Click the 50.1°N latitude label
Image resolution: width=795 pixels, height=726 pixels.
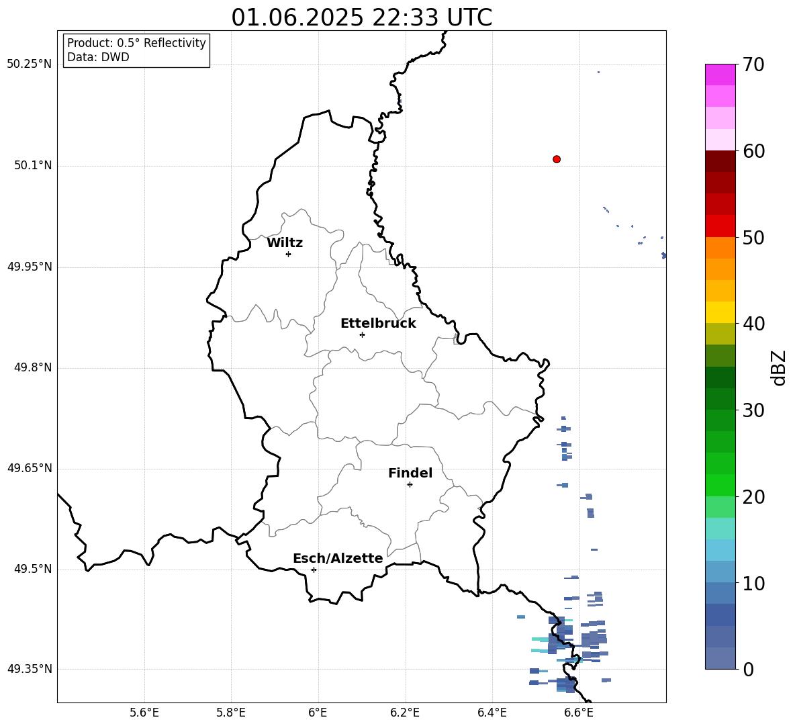coord(33,166)
